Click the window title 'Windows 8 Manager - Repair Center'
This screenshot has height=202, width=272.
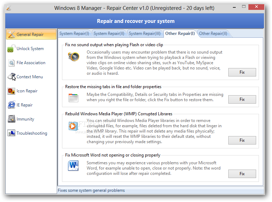point(134,8)
